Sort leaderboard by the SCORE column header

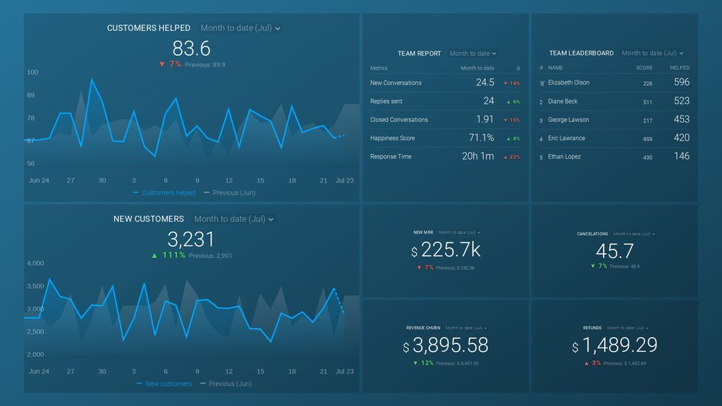(644, 68)
